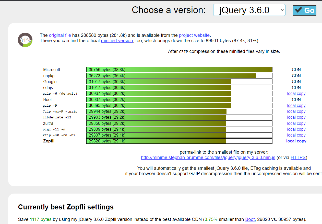Open the project website link
322x224 pixels.
(x=194, y=35)
